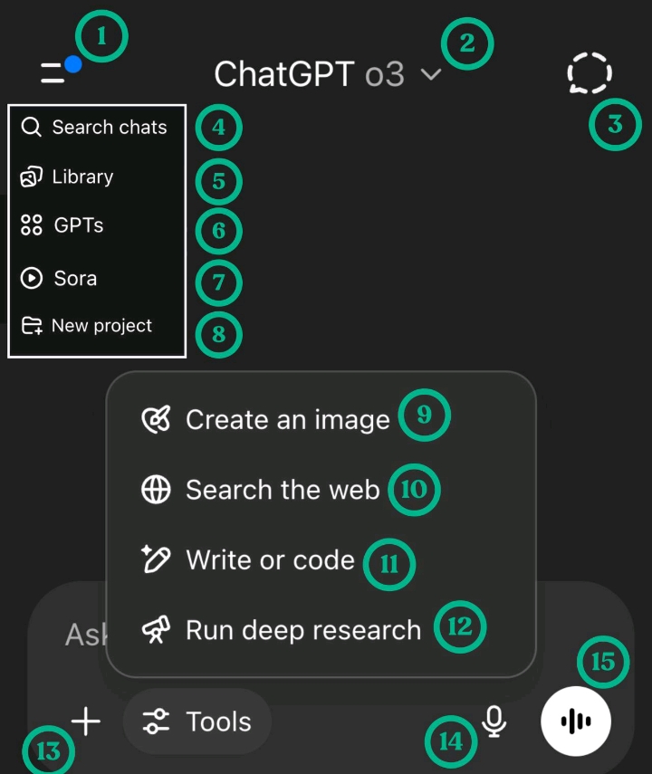Toggle the Tools menu button
652x774 pixels.
pos(197,721)
